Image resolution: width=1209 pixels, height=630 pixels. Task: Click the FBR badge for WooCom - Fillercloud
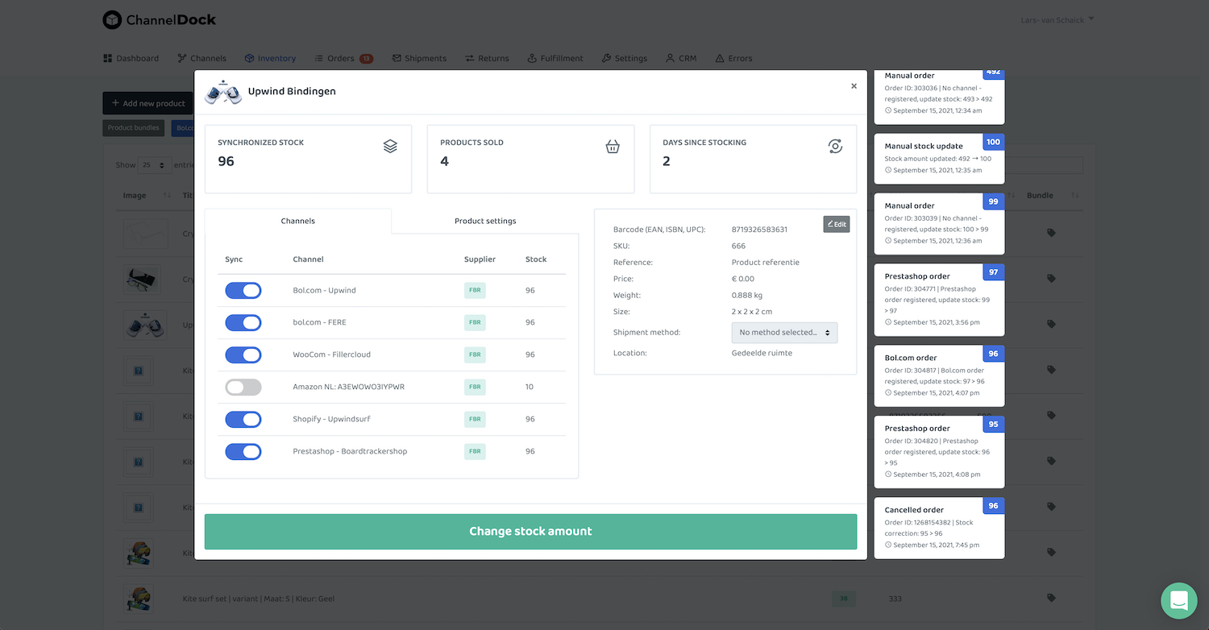[475, 354]
